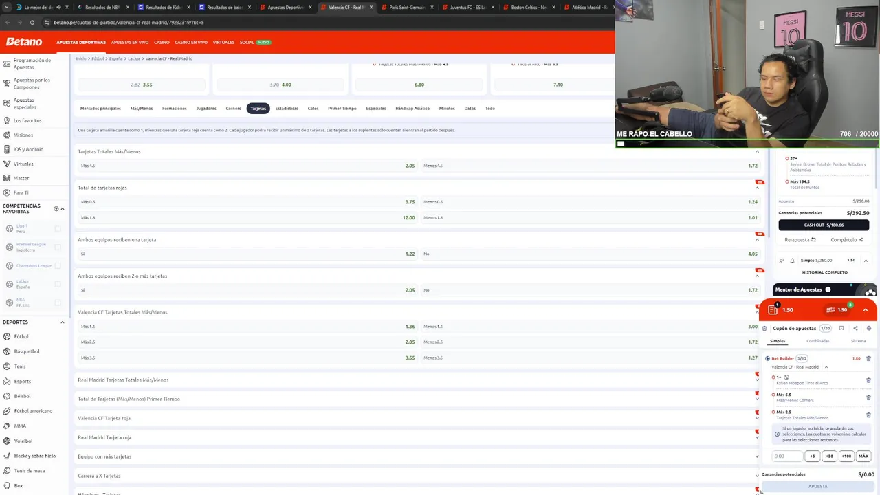The height and width of the screenshot is (495, 880).
Task: Expand Valencia CF Tarjeta roja market
Action: pos(757,418)
